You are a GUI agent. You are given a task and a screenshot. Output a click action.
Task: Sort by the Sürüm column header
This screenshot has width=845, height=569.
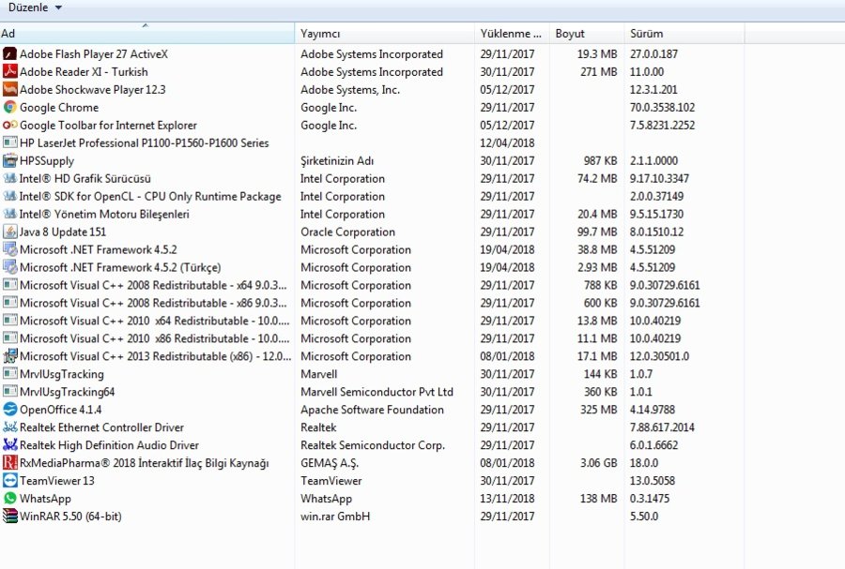tap(684, 34)
